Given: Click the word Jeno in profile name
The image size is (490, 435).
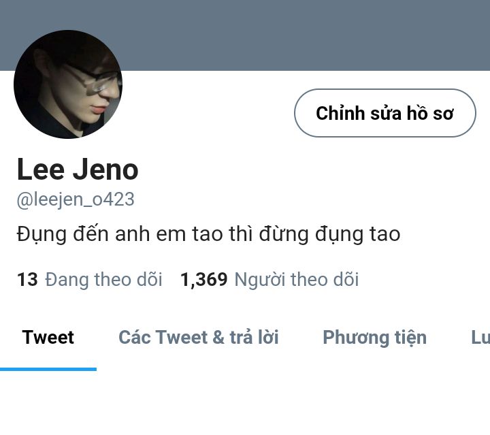Looking at the screenshot, I should coord(105,170).
